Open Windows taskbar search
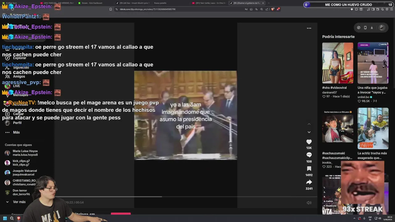 [x=12, y=218]
